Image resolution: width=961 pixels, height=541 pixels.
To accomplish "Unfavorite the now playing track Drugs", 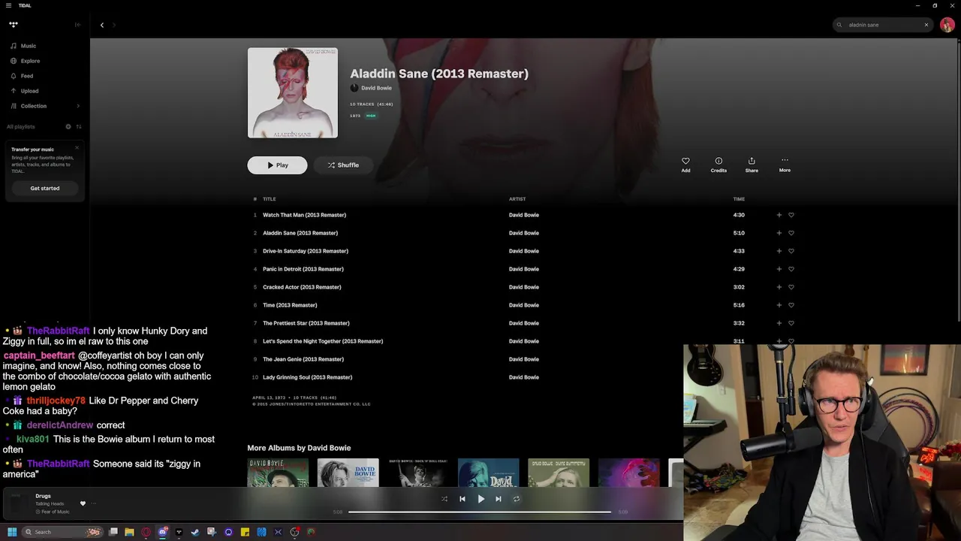I will (83, 503).
